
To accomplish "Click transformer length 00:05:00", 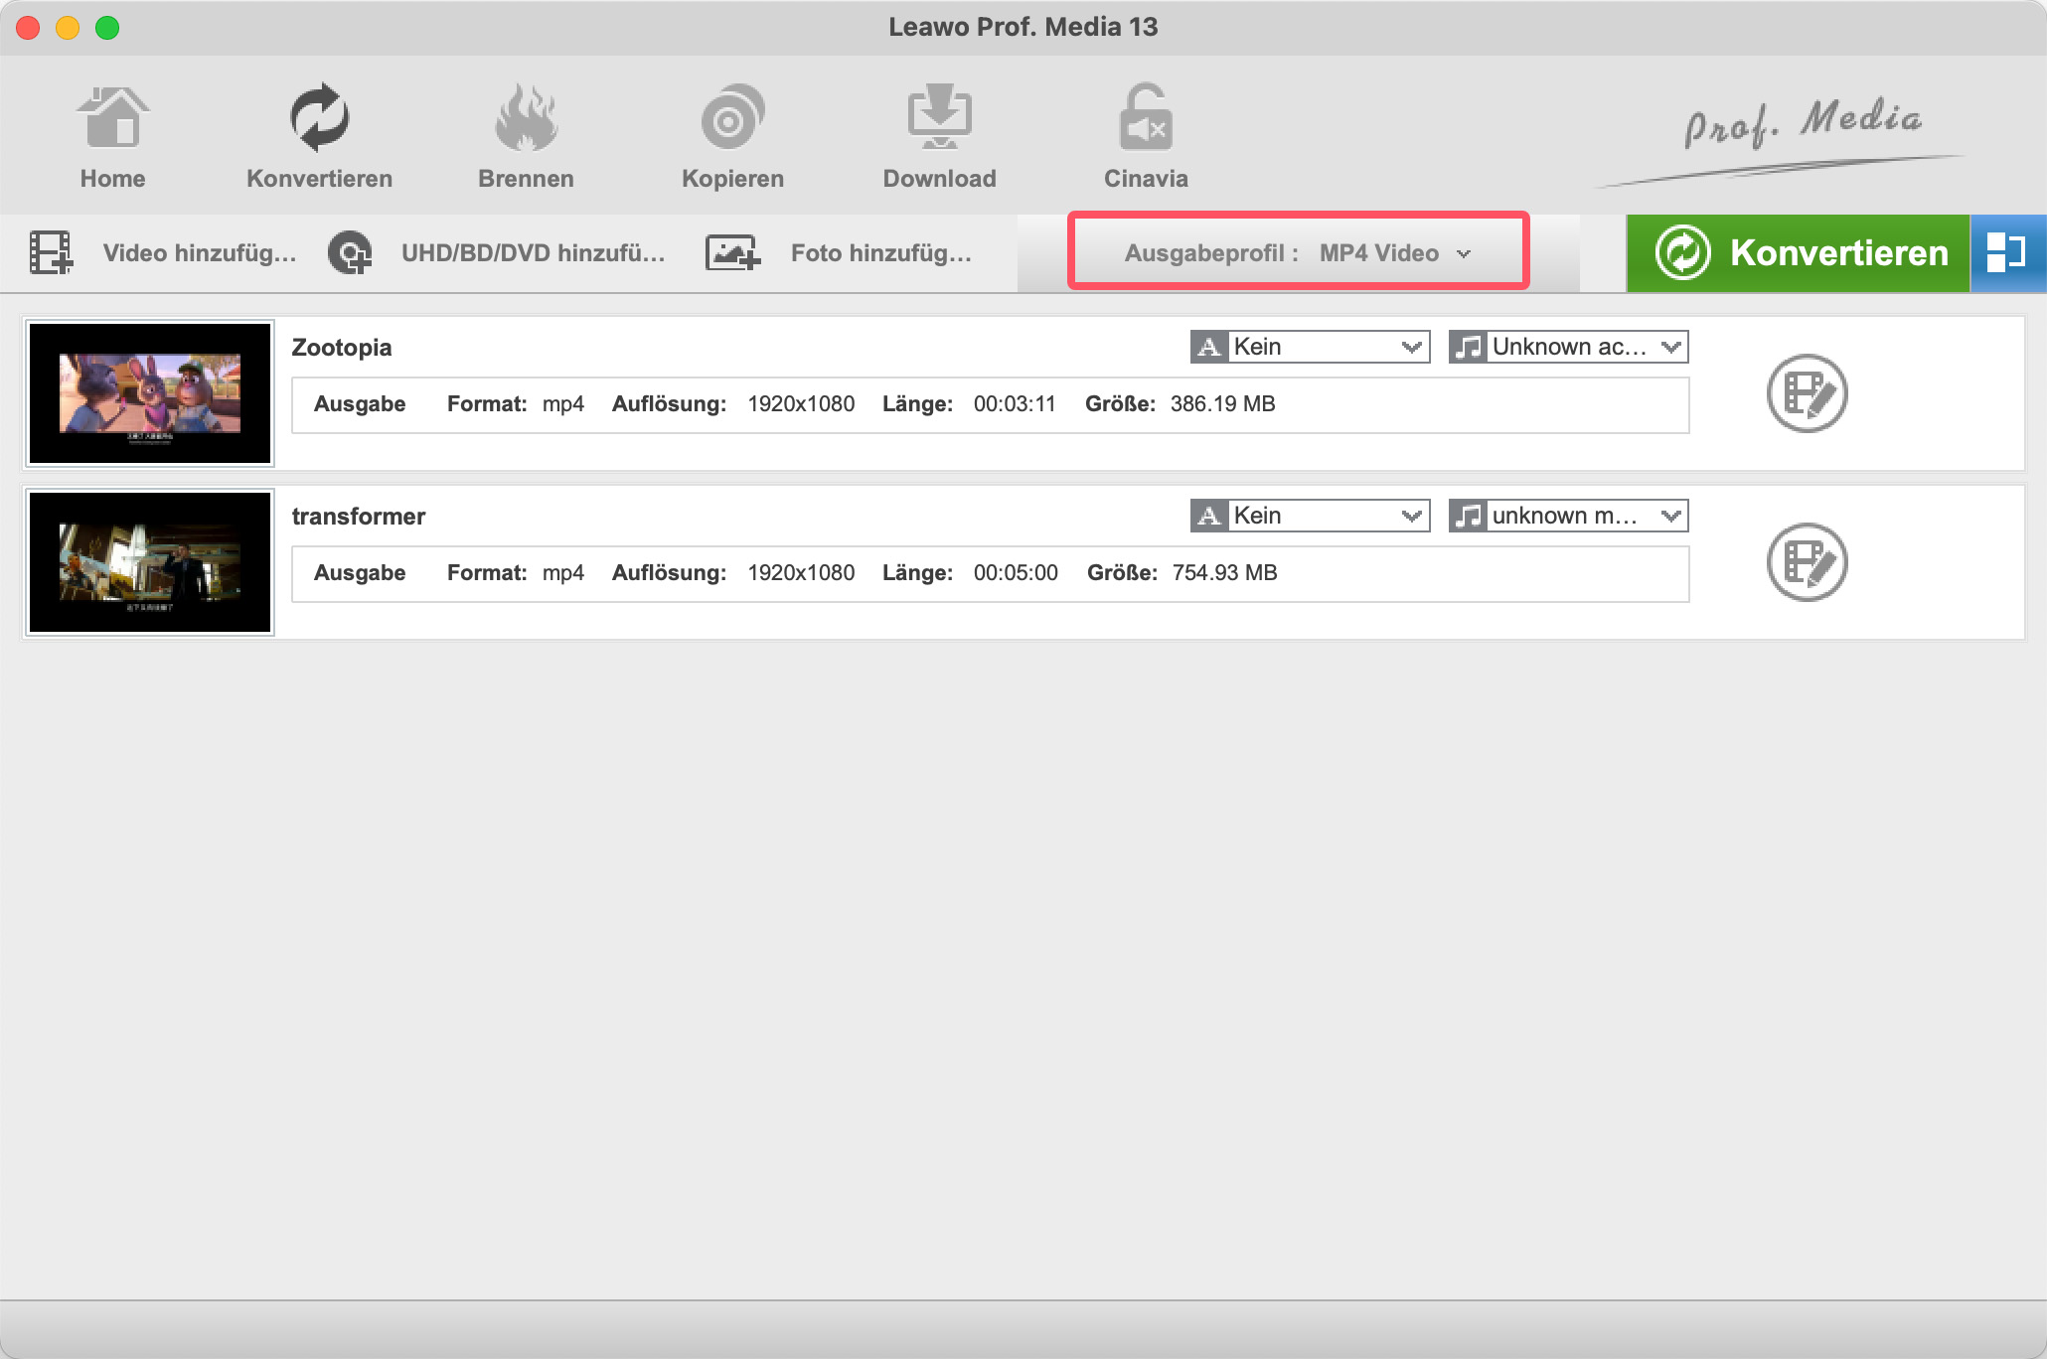I will (x=1016, y=573).
